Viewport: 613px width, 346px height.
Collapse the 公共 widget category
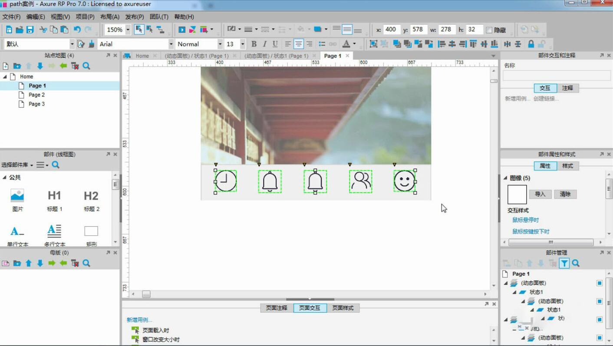click(x=4, y=178)
